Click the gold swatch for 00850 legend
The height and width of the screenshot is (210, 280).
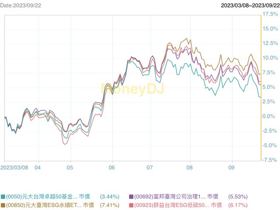point(3,205)
